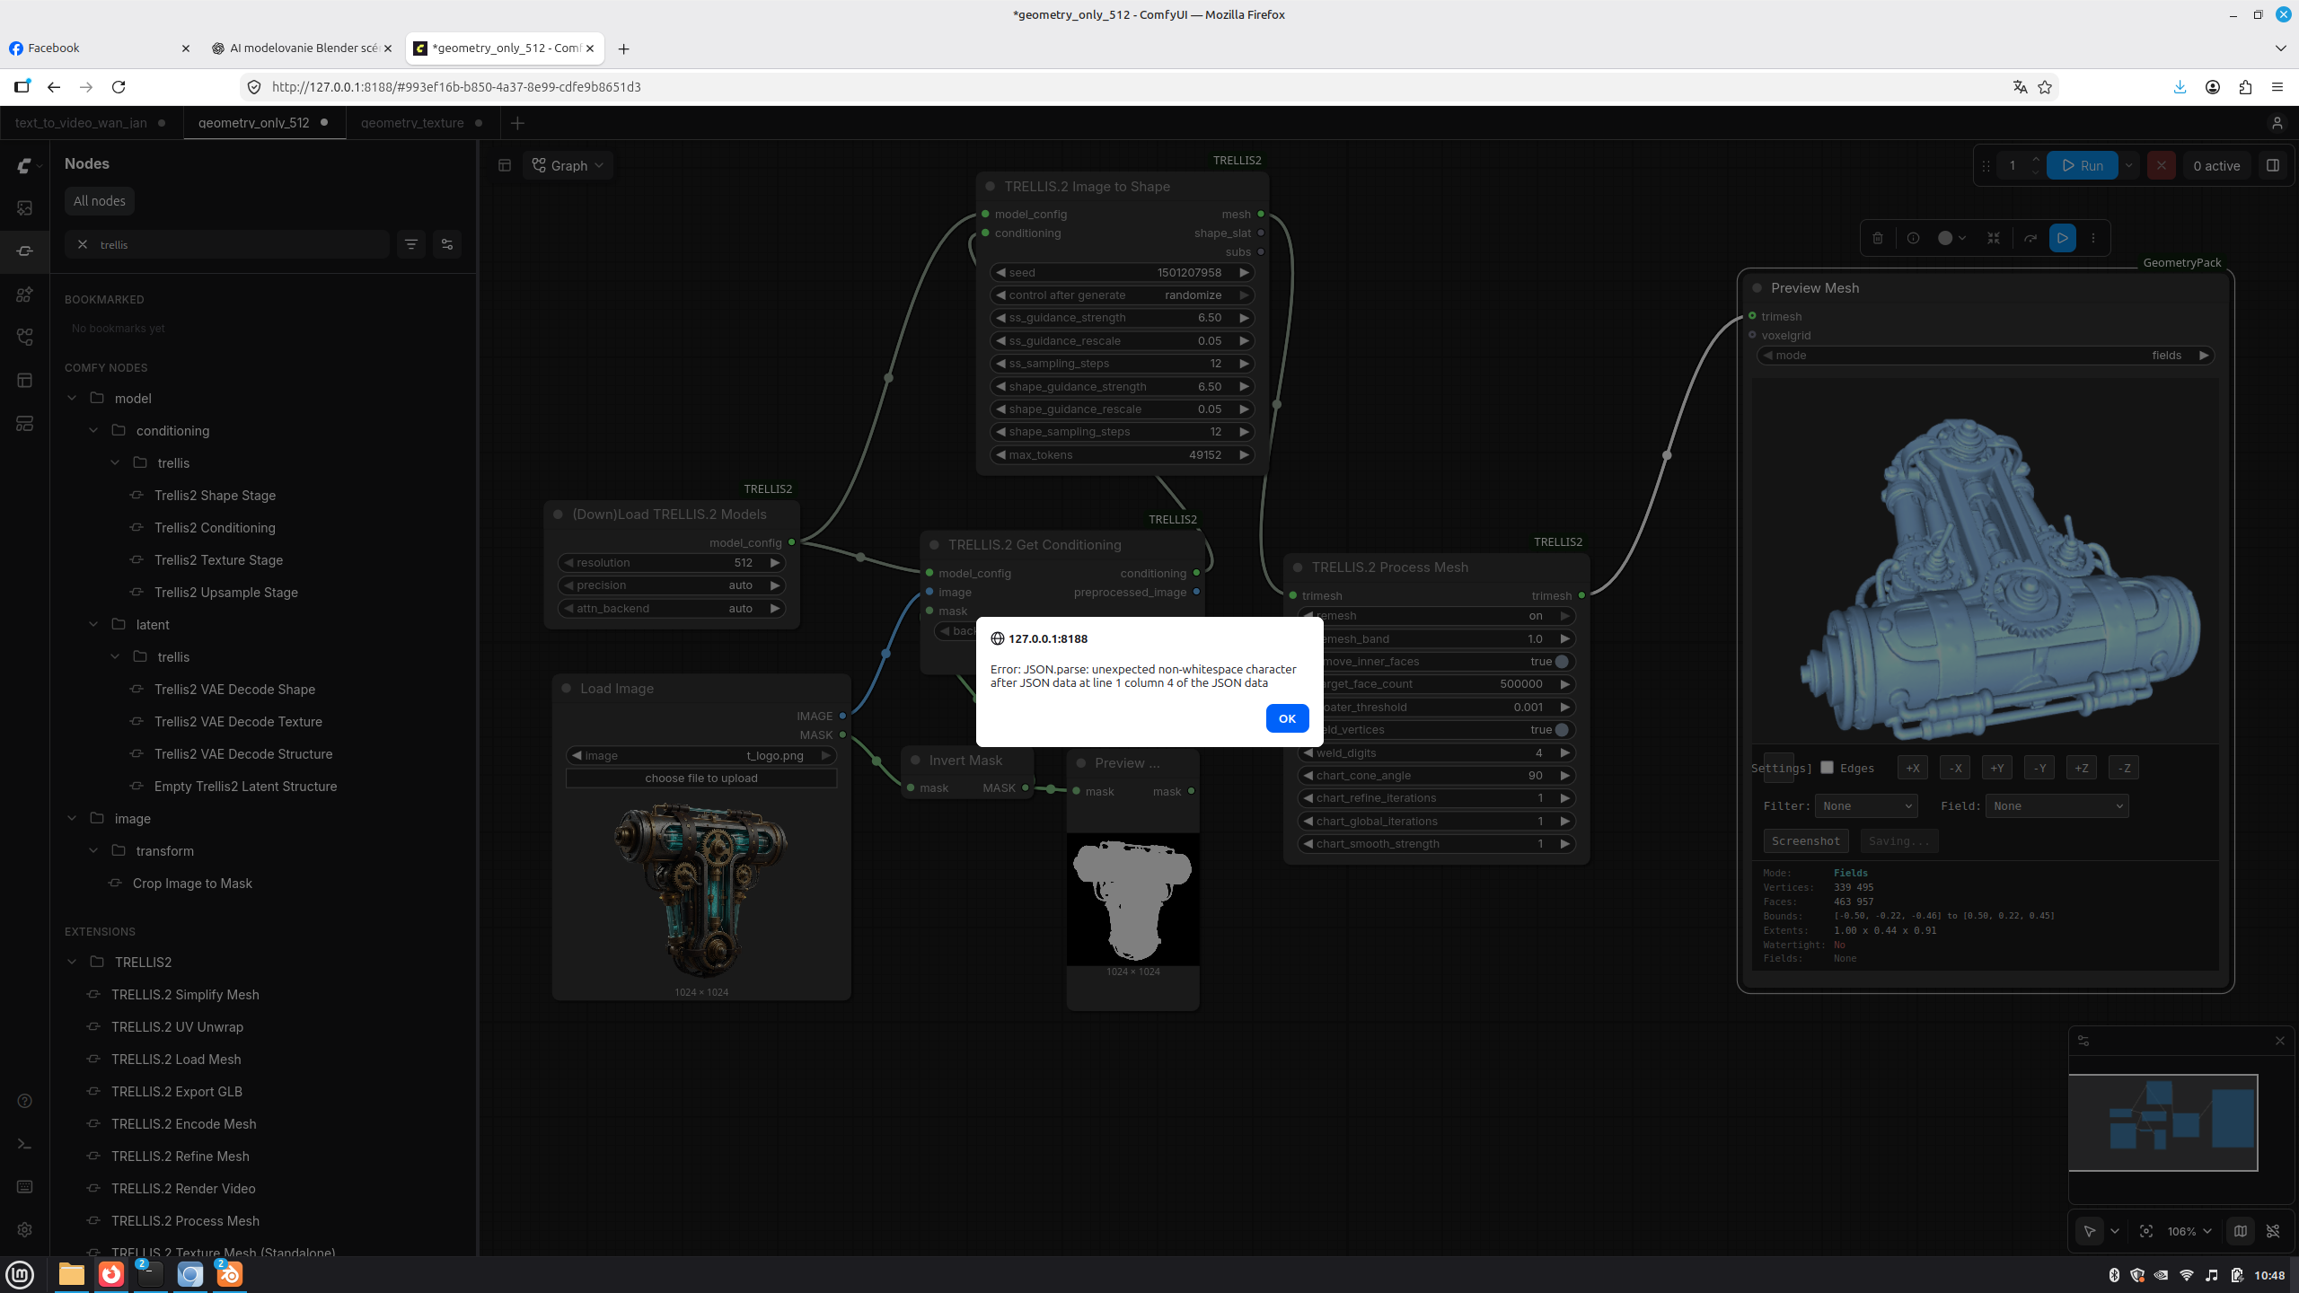Enable the Edges checkbox in Preview Mesh
The width and height of the screenshot is (2299, 1293).
click(x=1827, y=768)
